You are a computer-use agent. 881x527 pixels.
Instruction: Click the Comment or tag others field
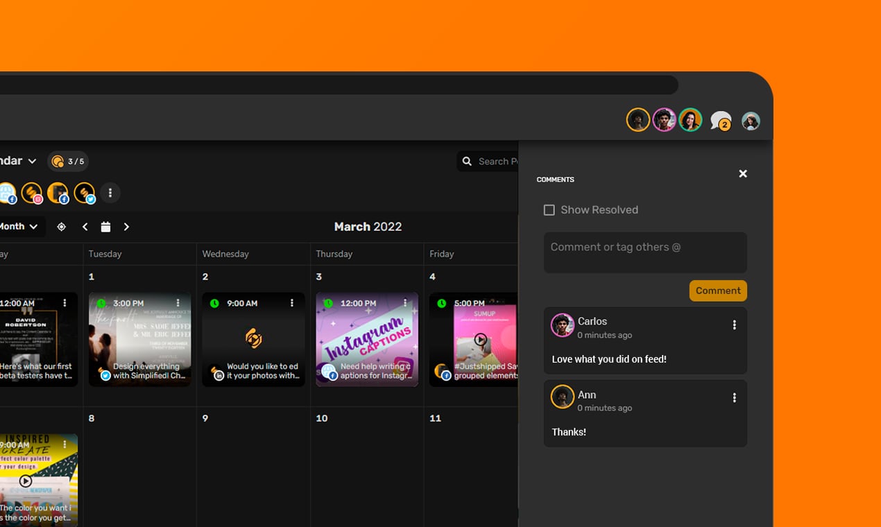pyautogui.click(x=645, y=252)
